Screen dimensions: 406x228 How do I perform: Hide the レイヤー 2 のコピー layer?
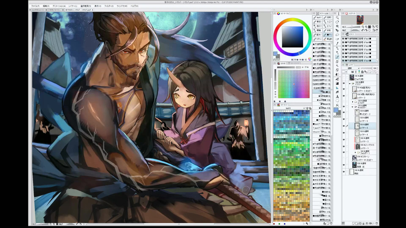pyautogui.click(x=344, y=89)
